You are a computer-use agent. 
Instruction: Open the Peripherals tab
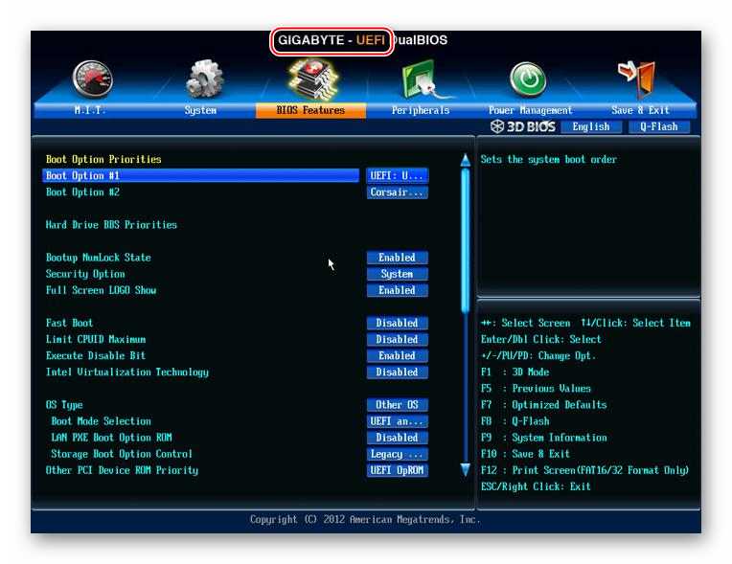[x=421, y=110]
